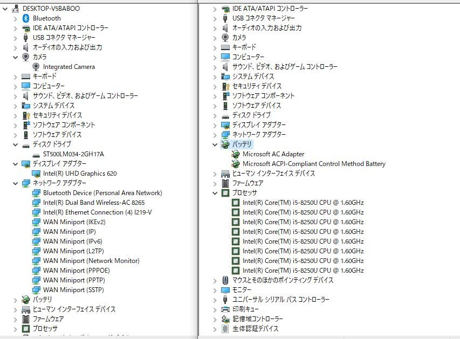460x339 pixels.
Task: Click ヒューマン インターフェイス デバイス icon in right pane
Action: (x=225, y=174)
